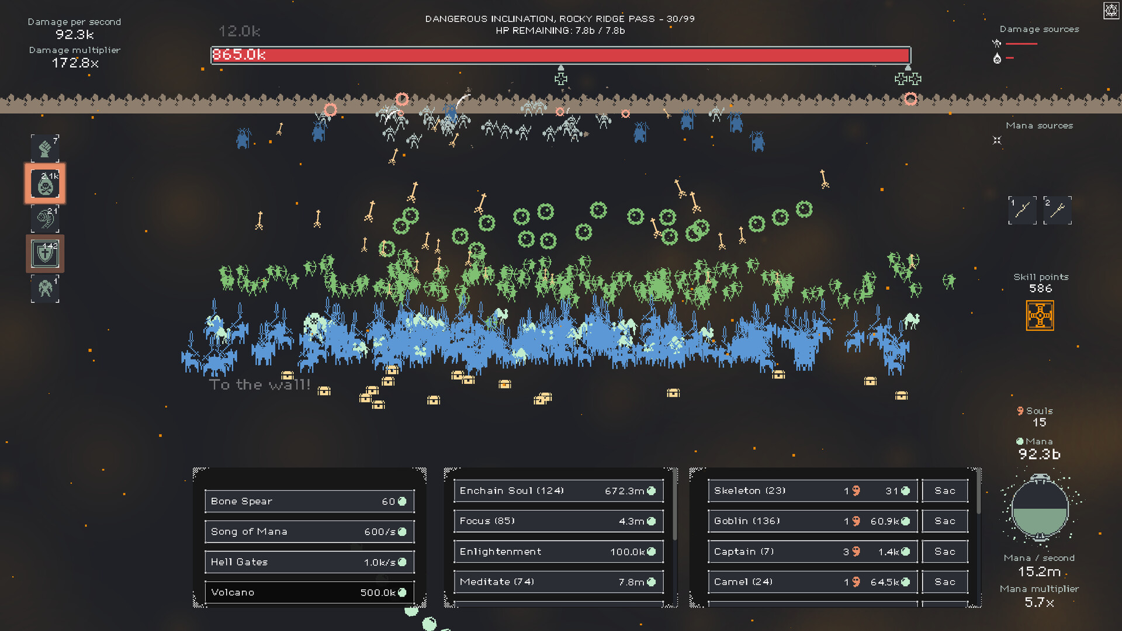Buy the Enchain Soul upgrade

(x=558, y=491)
